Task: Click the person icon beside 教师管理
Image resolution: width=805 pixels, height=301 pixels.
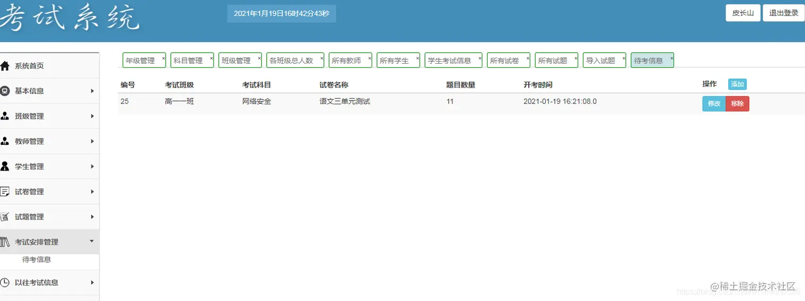Action: [x=5, y=141]
